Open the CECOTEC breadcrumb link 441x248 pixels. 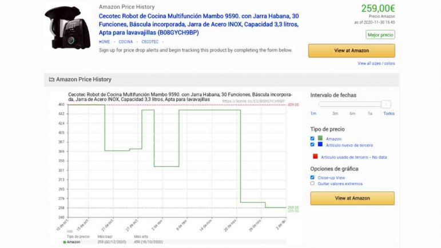point(150,42)
